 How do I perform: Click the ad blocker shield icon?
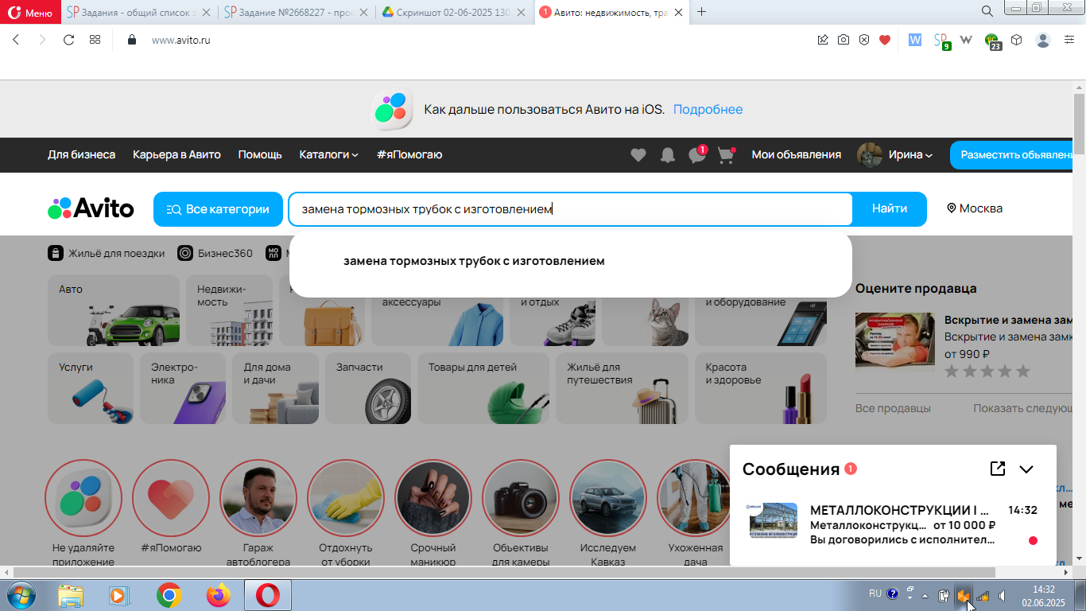tap(864, 40)
